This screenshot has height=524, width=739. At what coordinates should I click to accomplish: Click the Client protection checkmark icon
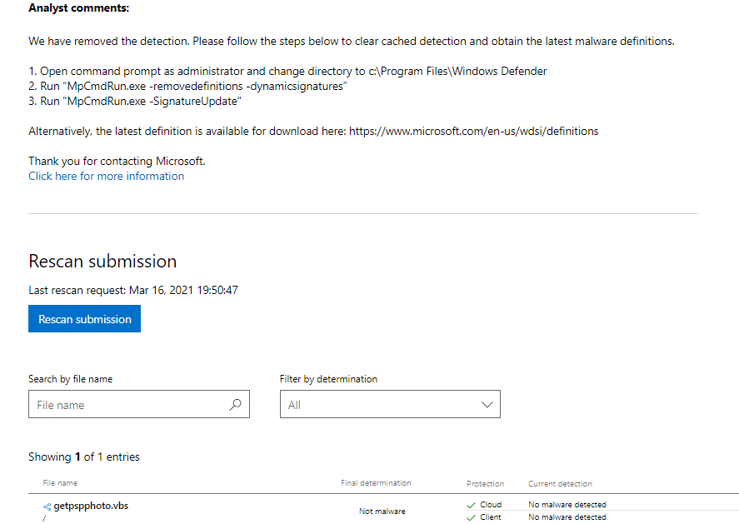[x=472, y=517]
